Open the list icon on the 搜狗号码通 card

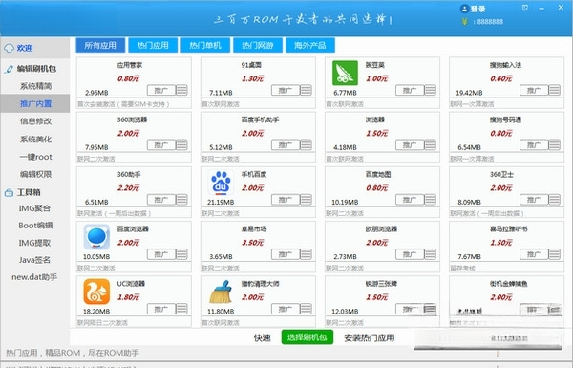coord(554,144)
